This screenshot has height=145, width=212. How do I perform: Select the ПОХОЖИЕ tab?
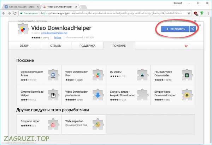point(119,46)
